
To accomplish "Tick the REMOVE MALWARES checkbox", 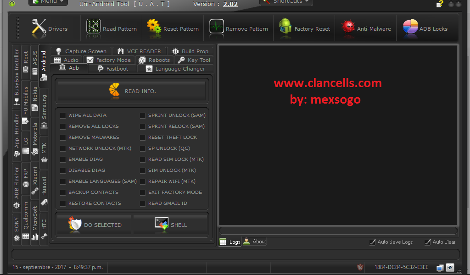I will click(x=63, y=137).
